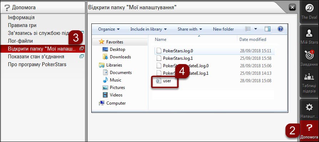
Task: Click the PokerStars.log.1 document icon
Action: pyautogui.click(x=159, y=58)
